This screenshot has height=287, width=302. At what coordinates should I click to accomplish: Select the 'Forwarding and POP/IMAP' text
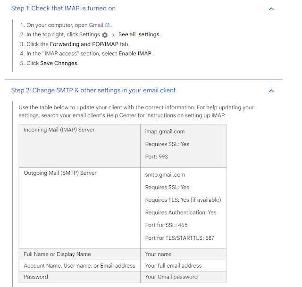[84, 44]
